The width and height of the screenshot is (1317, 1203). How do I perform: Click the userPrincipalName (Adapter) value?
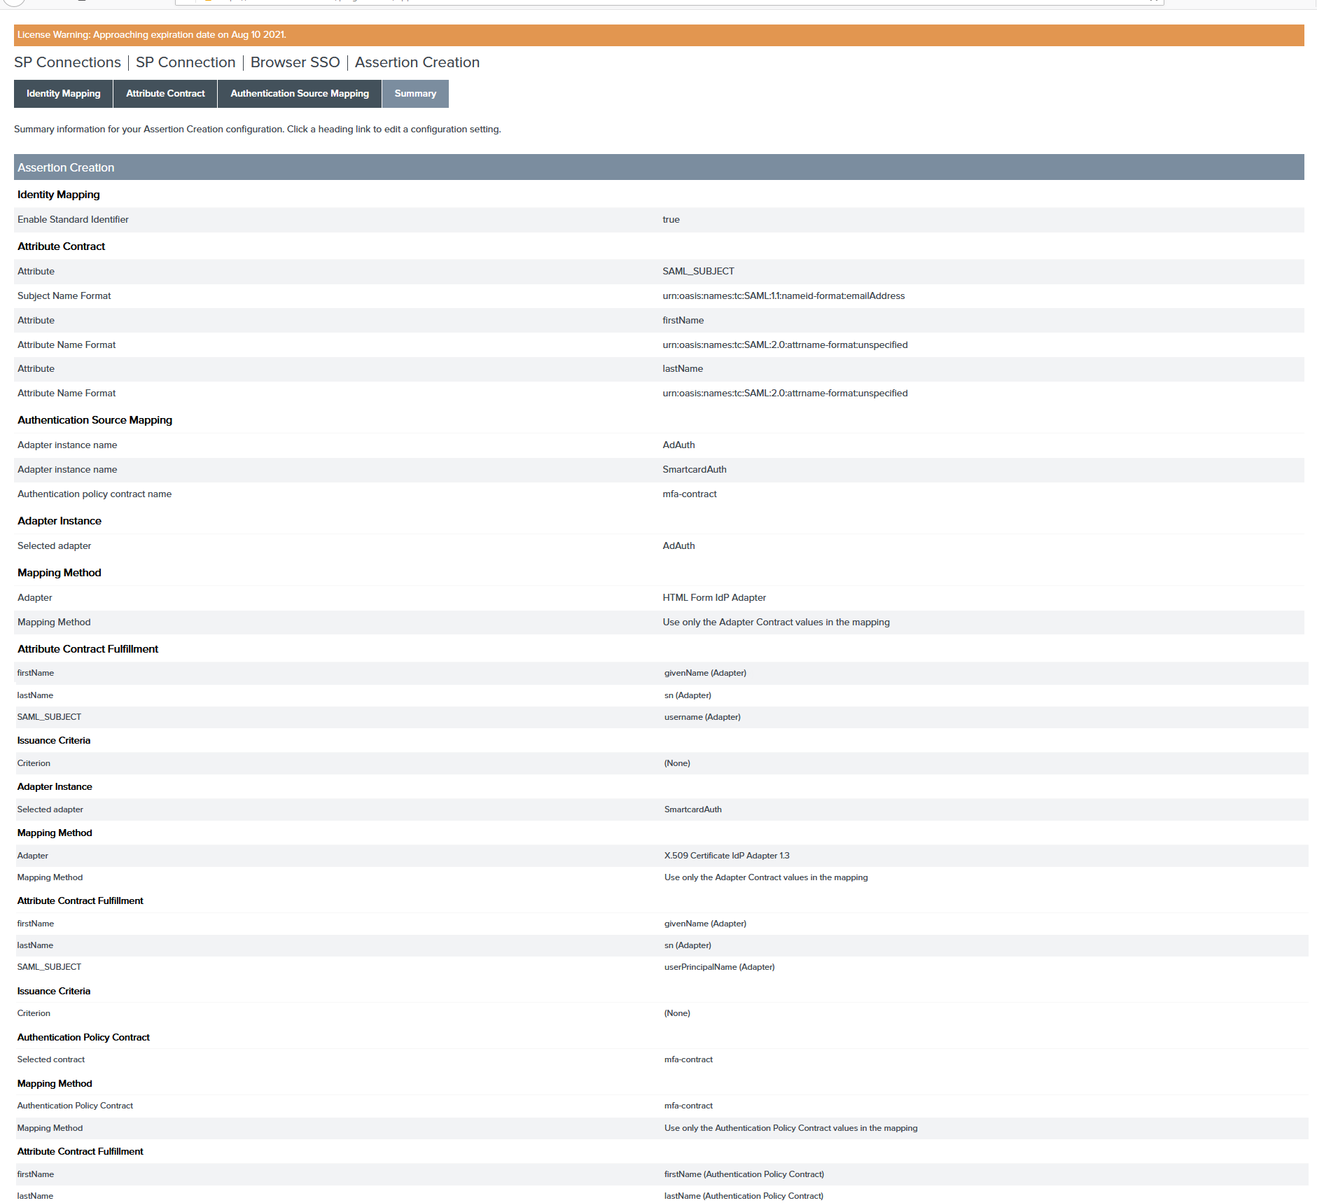click(719, 967)
